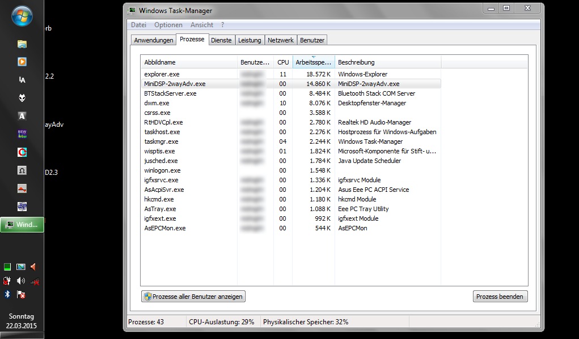
Task: Open the Benutzer tab
Action: (x=312, y=40)
